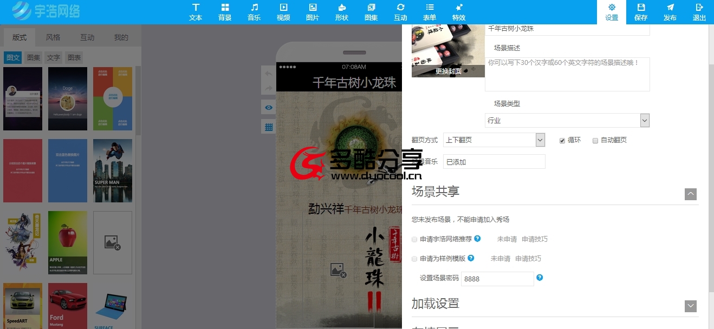Image resolution: width=714 pixels, height=329 pixels.
Task: Select the 文字 sub-tab
Action: [x=54, y=57]
